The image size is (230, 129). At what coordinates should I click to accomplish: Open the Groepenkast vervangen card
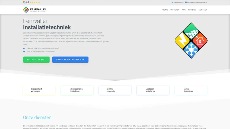[39, 90]
